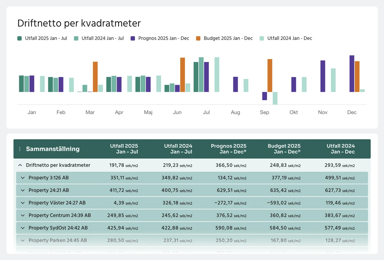Click the 635,42 sek/m2 value cell
This screenshot has height=260, width=384.
tap(285, 190)
